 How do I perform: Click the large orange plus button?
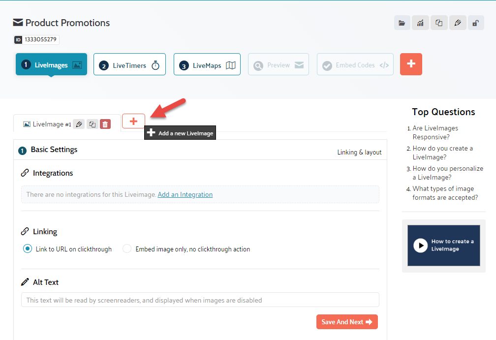[x=411, y=64]
